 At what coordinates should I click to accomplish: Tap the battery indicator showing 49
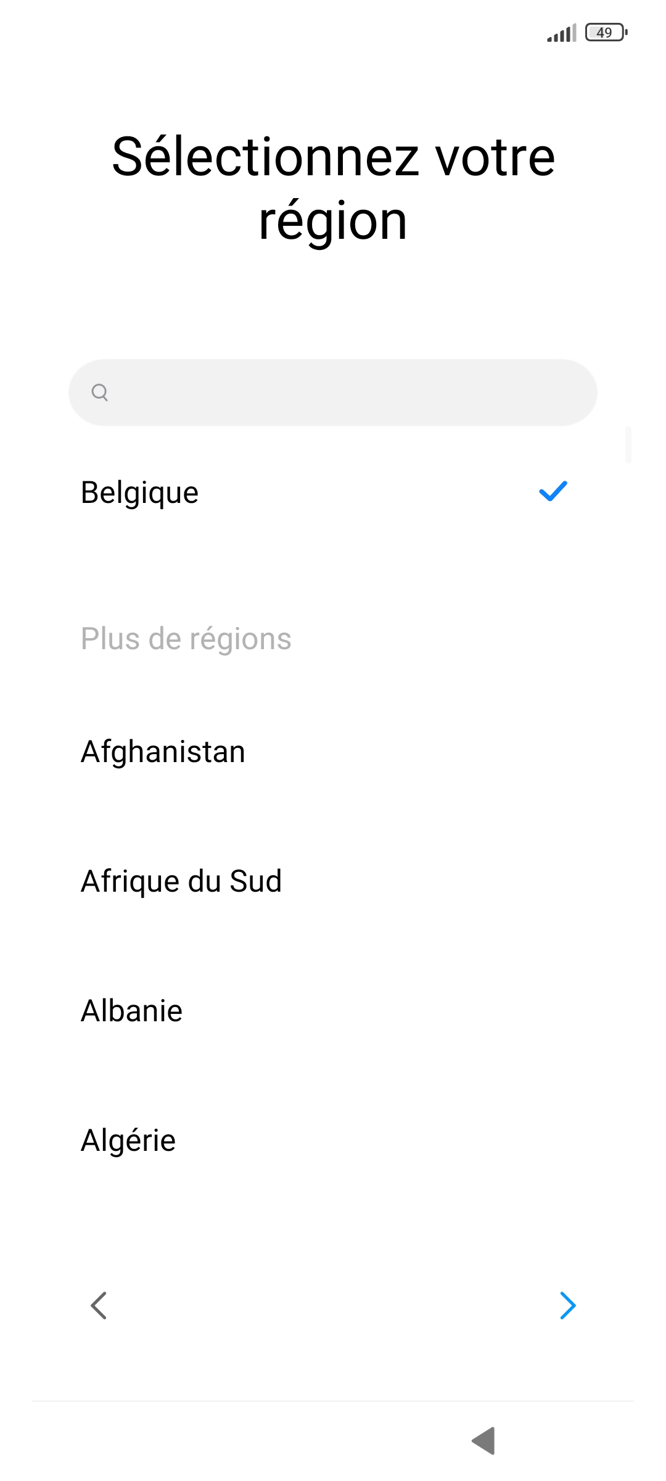pyautogui.click(x=606, y=32)
